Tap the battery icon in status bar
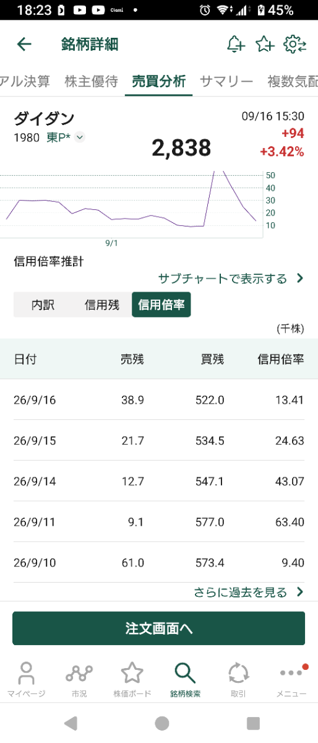Image resolution: width=318 pixels, height=743 pixels. [261, 11]
